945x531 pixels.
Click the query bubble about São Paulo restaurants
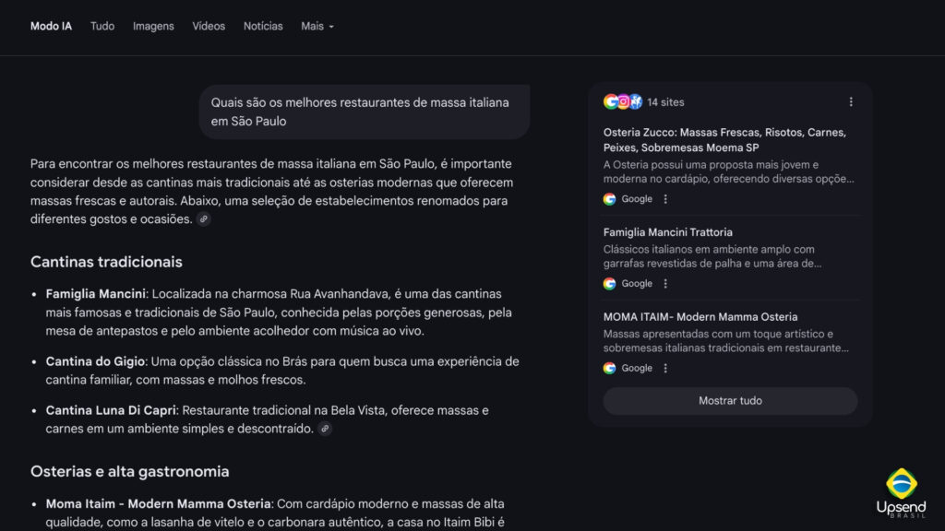tap(365, 112)
